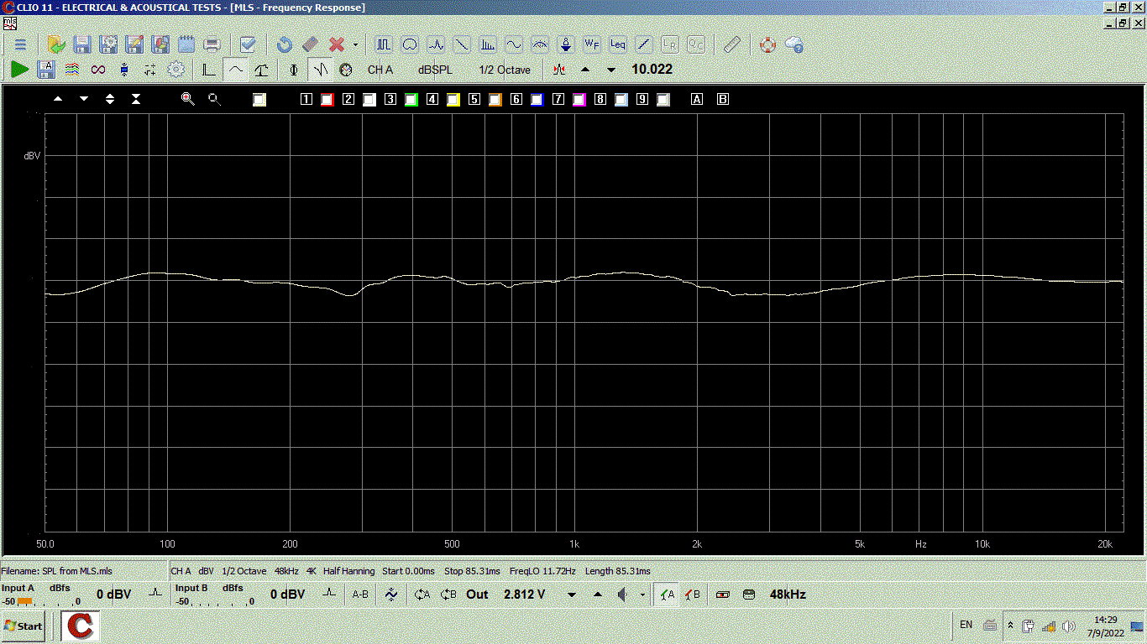Click the 48kHz sampling rate label
The height and width of the screenshot is (644, 1147).
(788, 595)
